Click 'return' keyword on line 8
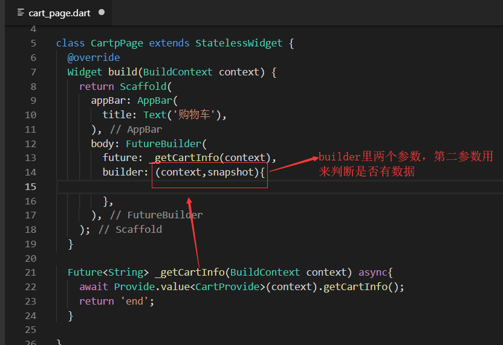The width and height of the screenshot is (503, 345). (97, 86)
